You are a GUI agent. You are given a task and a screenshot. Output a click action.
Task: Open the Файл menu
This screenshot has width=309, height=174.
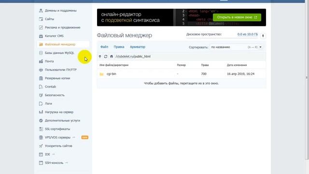[104, 47]
